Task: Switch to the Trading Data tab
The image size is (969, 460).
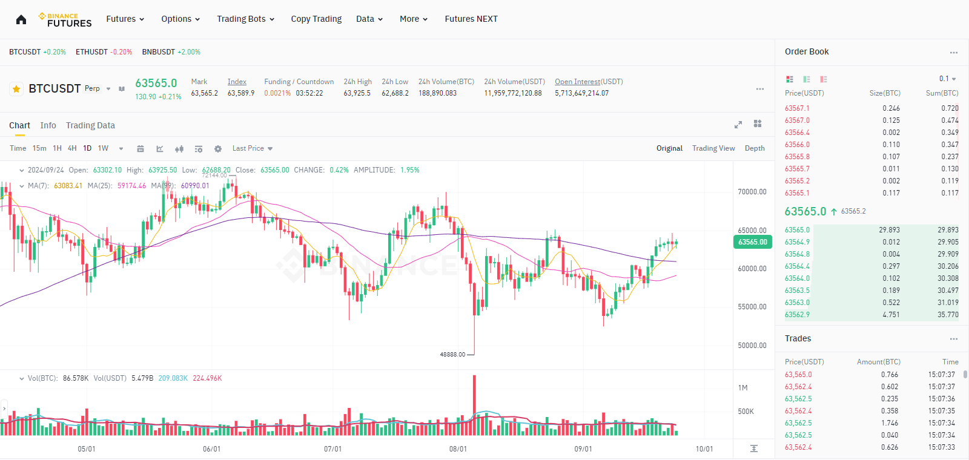Action: pyautogui.click(x=90, y=125)
